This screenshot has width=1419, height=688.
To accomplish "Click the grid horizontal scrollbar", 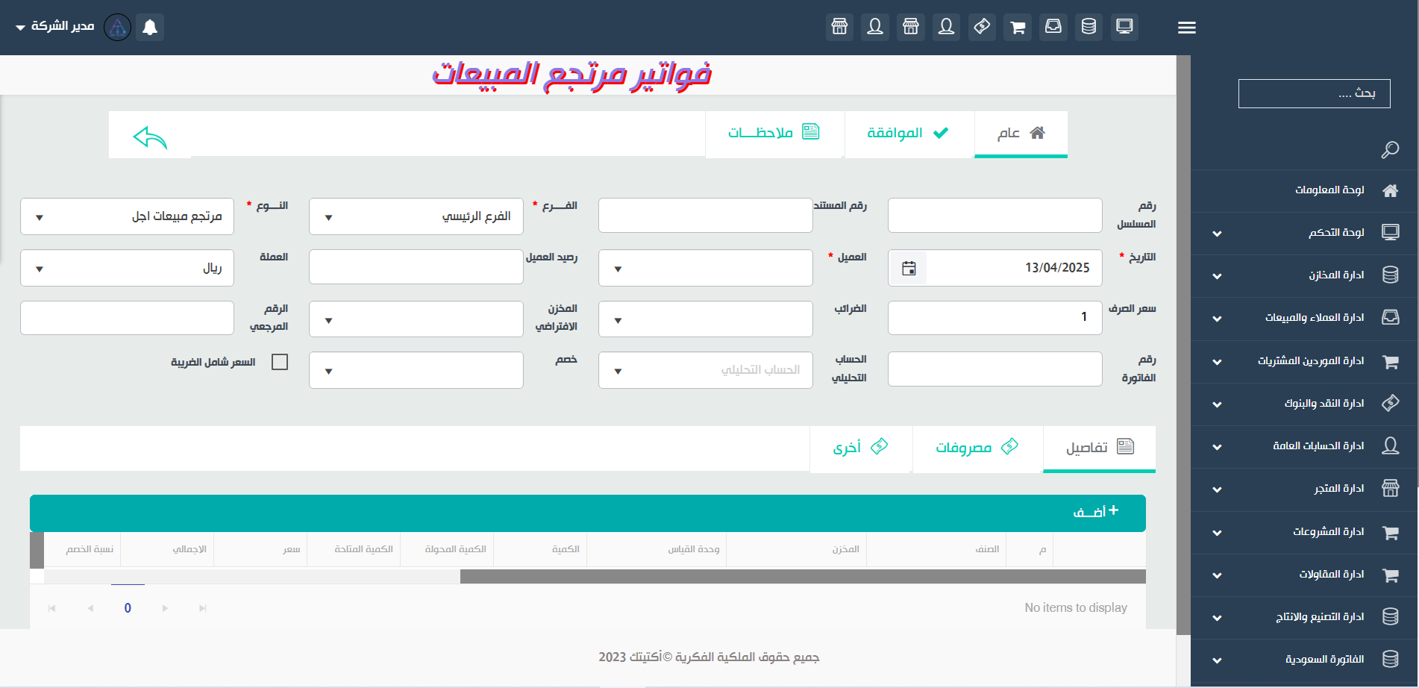I will 803,577.
